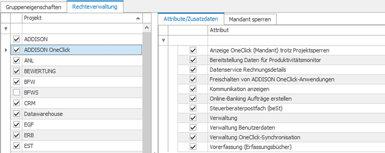Toggle the BFW project checkbox
This screenshot has height=153, width=385.
(16, 82)
